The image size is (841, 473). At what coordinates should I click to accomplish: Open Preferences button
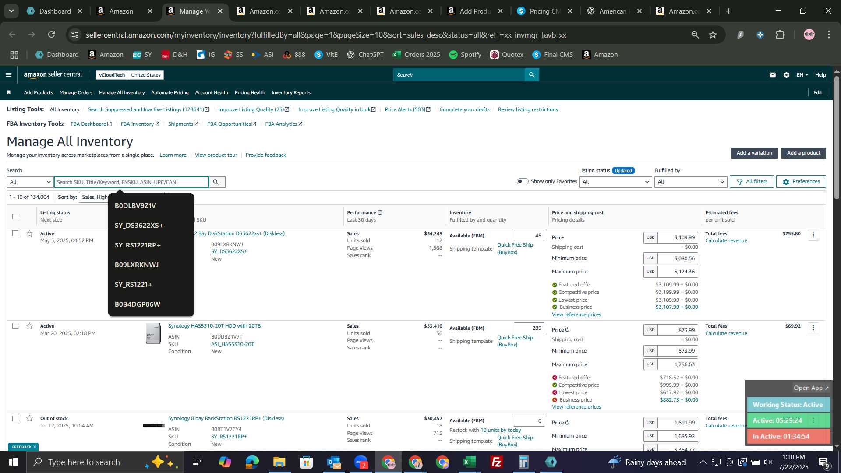801,181
